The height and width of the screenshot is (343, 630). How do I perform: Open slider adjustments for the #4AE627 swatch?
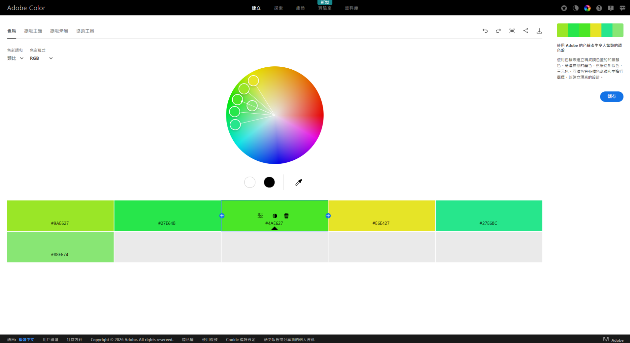260,216
